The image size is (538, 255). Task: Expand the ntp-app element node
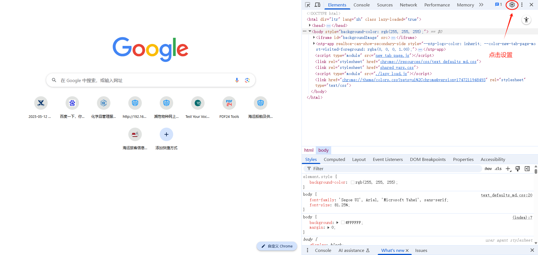tap(314, 44)
